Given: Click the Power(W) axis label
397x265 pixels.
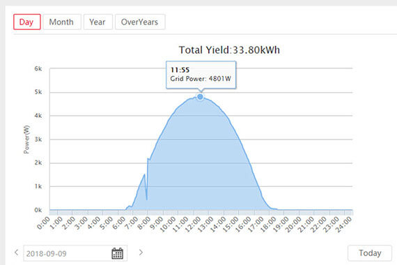Looking at the screenshot, I should [26, 139].
